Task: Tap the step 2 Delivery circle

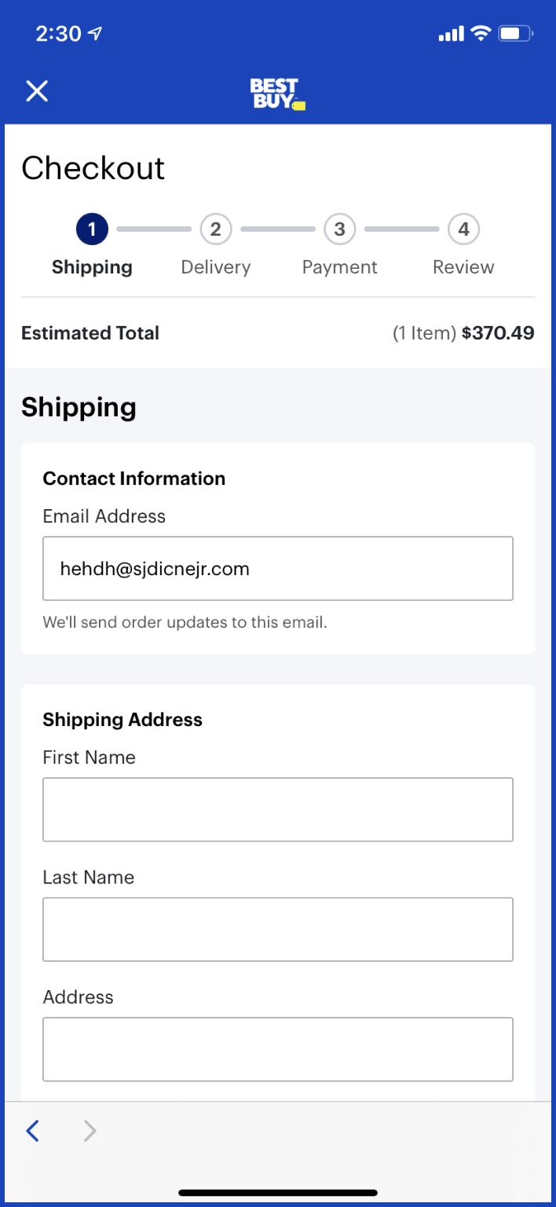Action: coord(216,229)
